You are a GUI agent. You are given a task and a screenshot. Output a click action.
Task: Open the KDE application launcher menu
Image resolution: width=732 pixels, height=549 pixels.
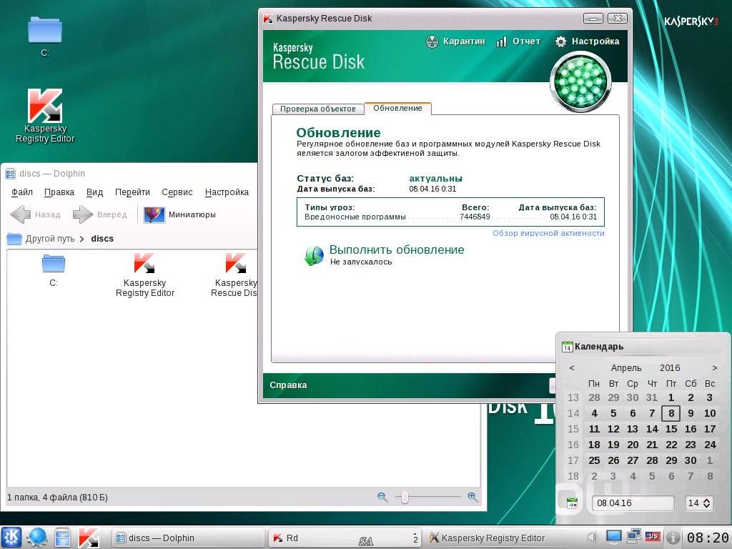11,538
